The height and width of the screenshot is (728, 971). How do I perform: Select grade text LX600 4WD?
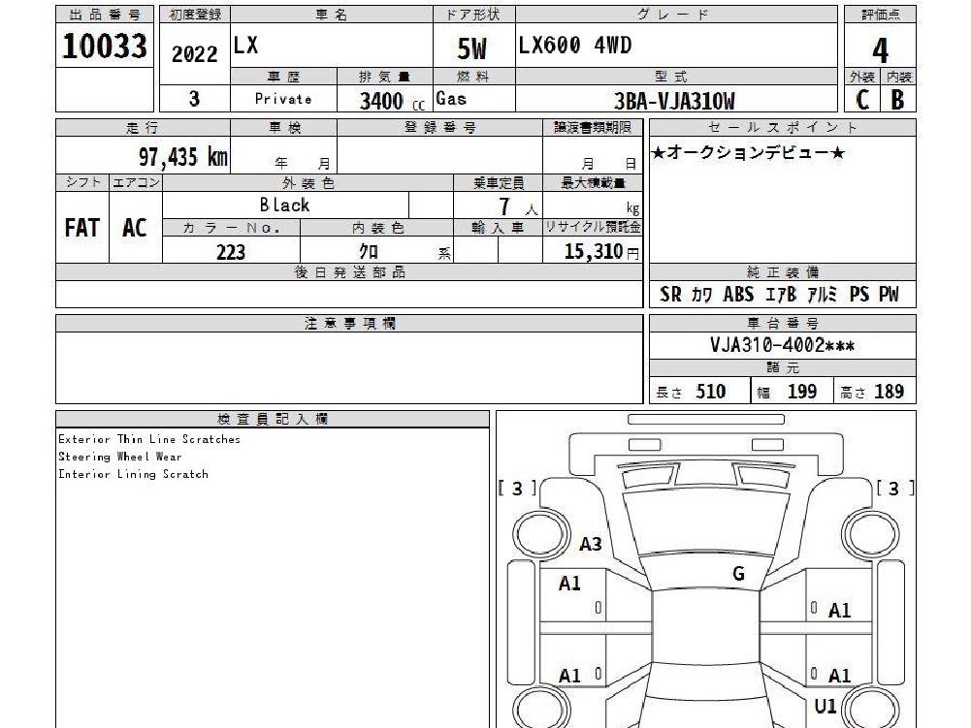point(575,46)
